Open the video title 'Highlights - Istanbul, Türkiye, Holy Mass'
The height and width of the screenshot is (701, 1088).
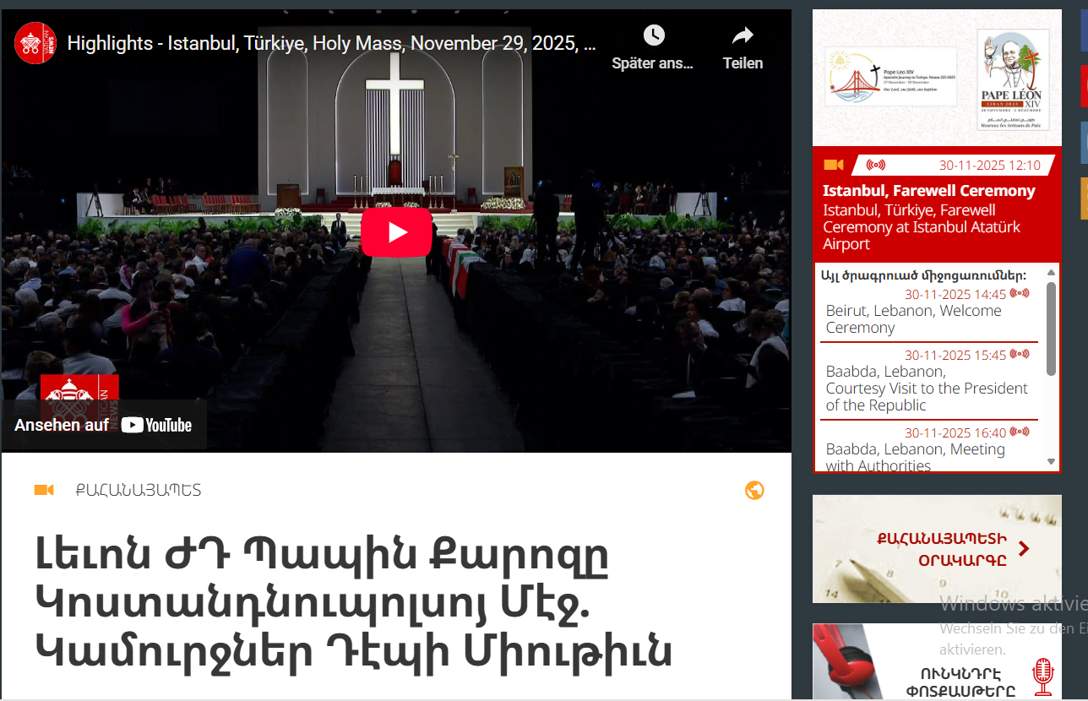tap(332, 43)
